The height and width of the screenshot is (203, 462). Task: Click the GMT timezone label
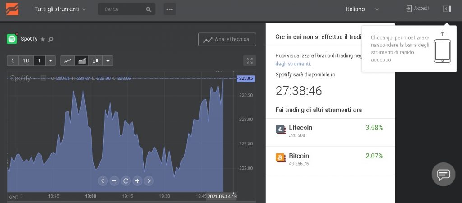pyautogui.click(x=14, y=197)
